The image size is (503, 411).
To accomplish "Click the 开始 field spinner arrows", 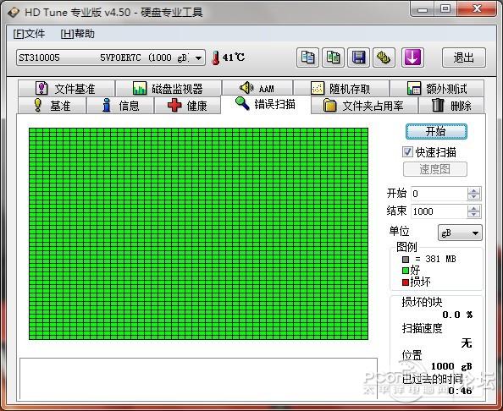I will pyautogui.click(x=474, y=194).
